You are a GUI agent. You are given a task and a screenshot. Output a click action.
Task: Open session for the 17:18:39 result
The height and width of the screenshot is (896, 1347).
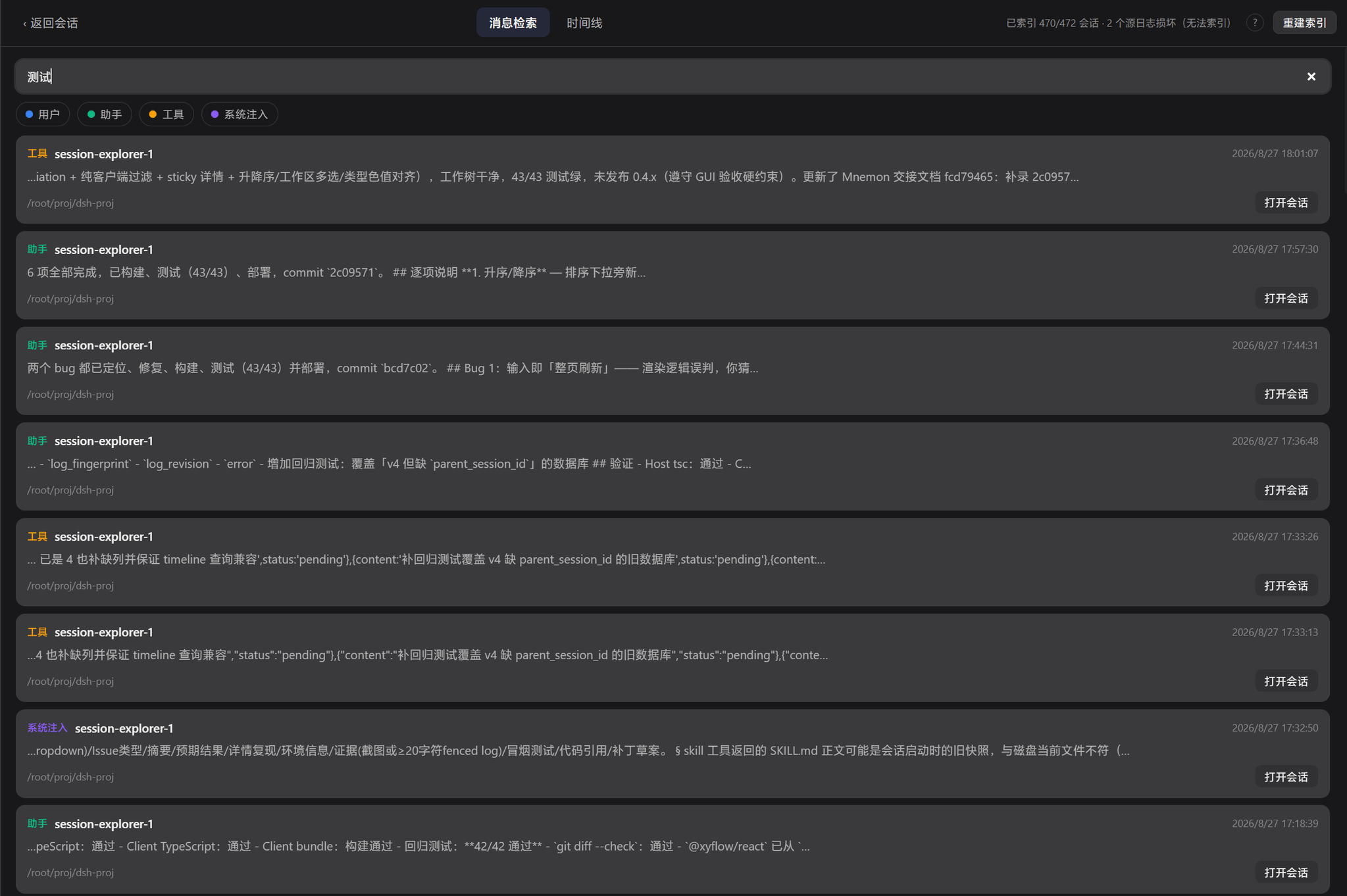[1286, 873]
